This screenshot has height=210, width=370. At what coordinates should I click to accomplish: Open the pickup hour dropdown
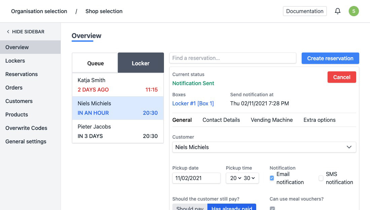point(236,178)
